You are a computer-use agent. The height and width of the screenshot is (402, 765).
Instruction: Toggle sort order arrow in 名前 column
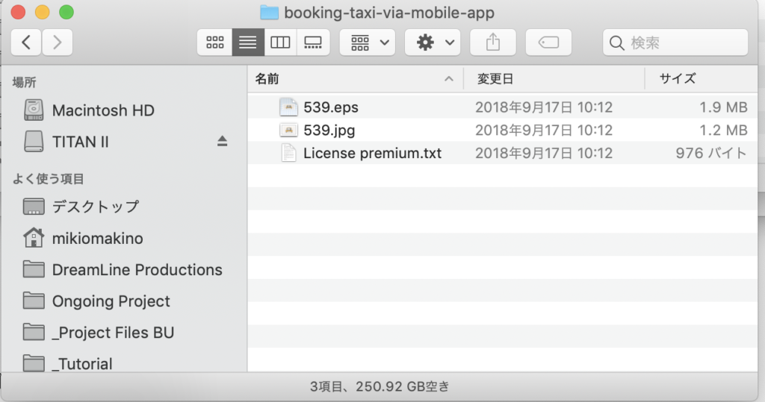coord(449,79)
